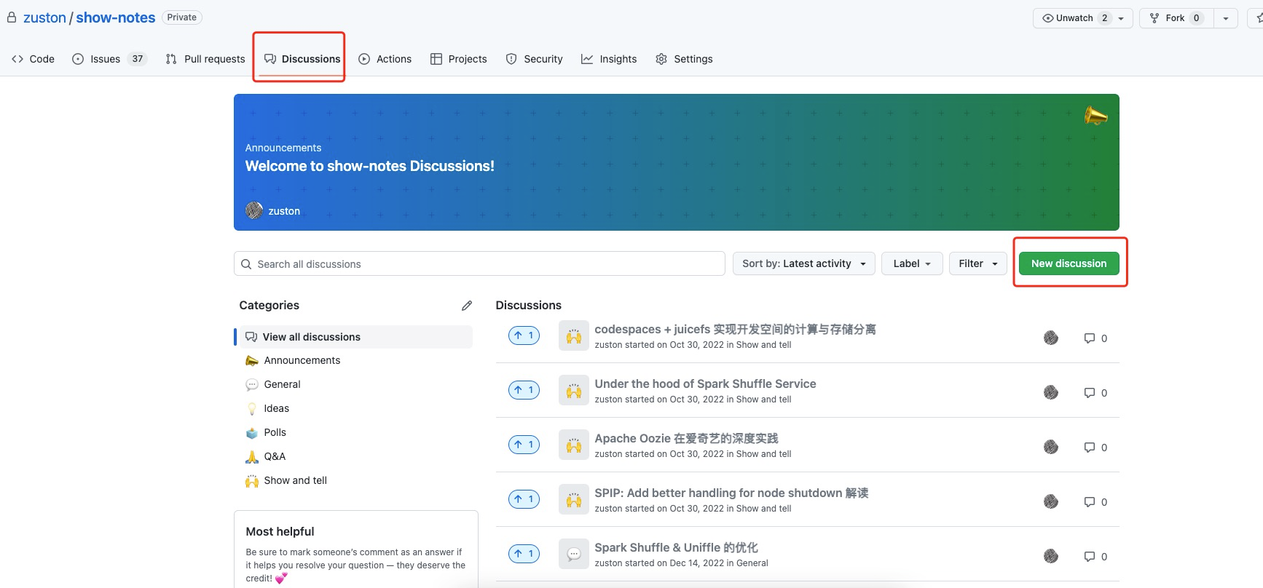Click comment count icon on Spark Shuffle Service
This screenshot has width=1263, height=588.
(1090, 393)
